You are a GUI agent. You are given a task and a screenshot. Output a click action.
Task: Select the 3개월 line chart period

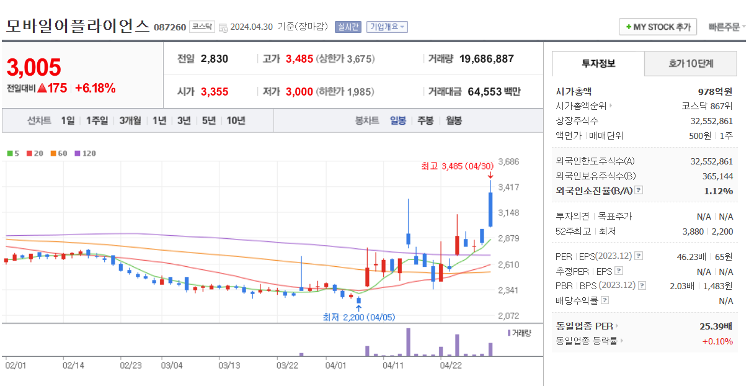pos(130,120)
